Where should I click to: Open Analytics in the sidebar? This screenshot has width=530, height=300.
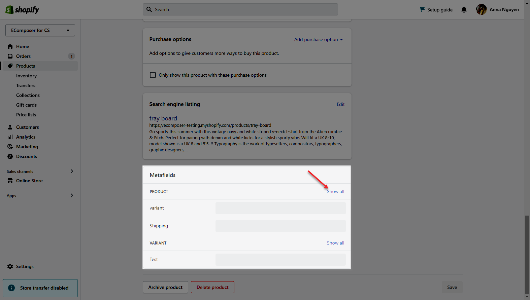[x=26, y=137]
